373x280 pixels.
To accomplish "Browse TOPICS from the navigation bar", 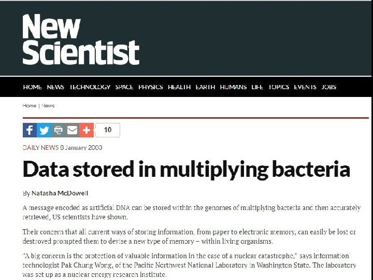I will pos(279,87).
